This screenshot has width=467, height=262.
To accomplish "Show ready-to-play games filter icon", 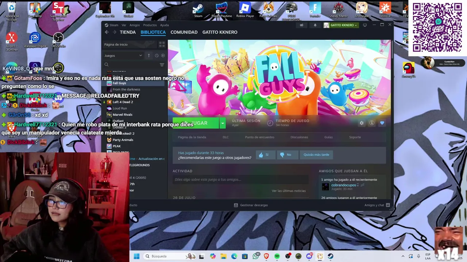I will [163, 56].
